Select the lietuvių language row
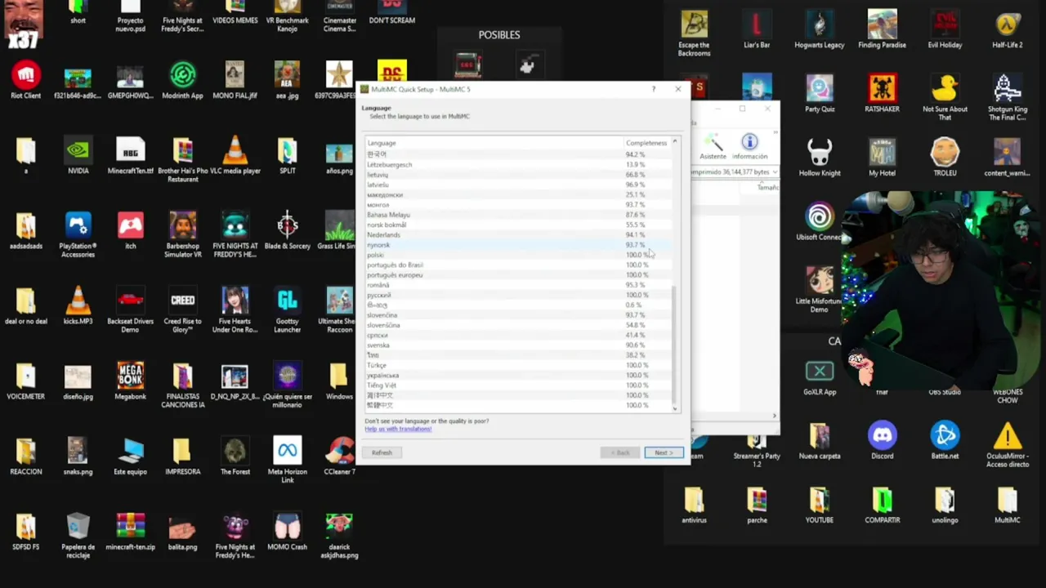 [x=517, y=175]
